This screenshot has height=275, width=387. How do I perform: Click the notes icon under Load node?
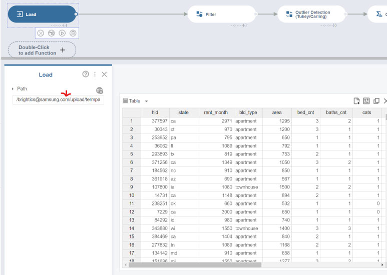click(x=73, y=33)
